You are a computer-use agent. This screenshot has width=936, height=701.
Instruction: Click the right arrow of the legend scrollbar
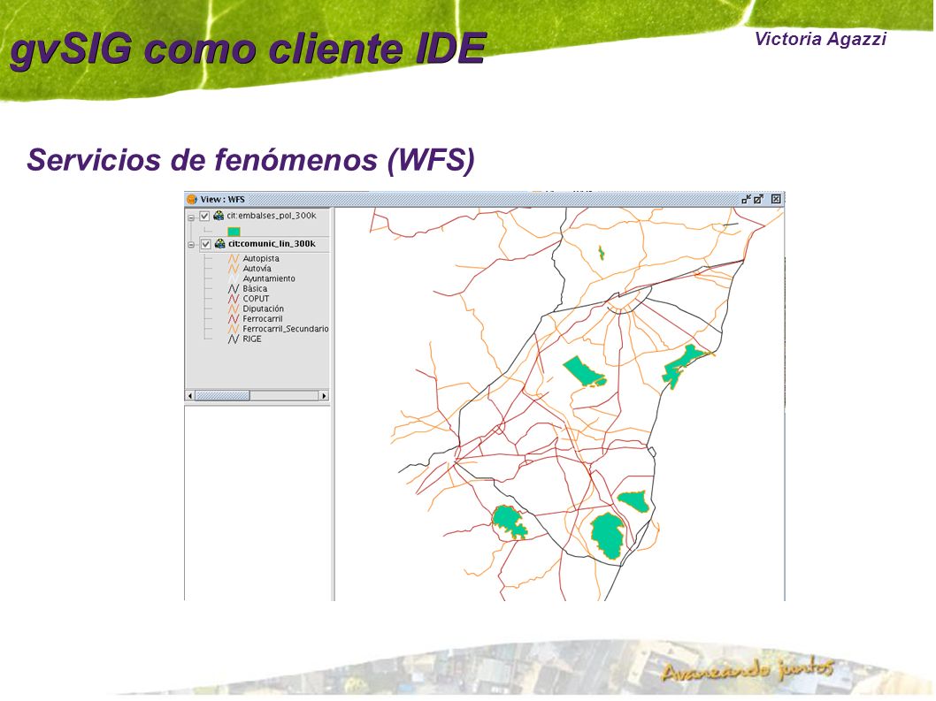[x=324, y=395]
